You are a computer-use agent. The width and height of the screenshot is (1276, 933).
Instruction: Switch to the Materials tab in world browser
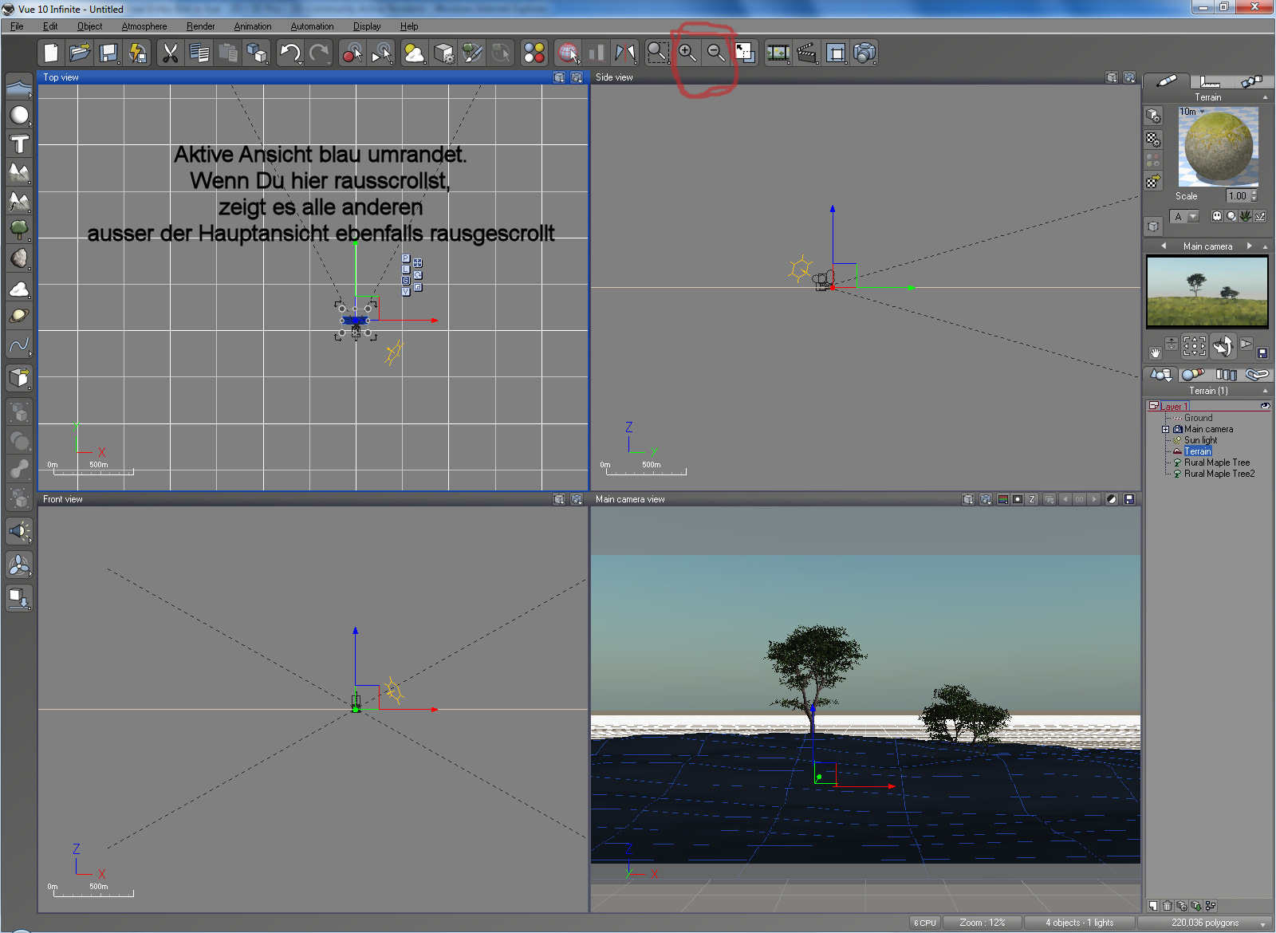1193,375
